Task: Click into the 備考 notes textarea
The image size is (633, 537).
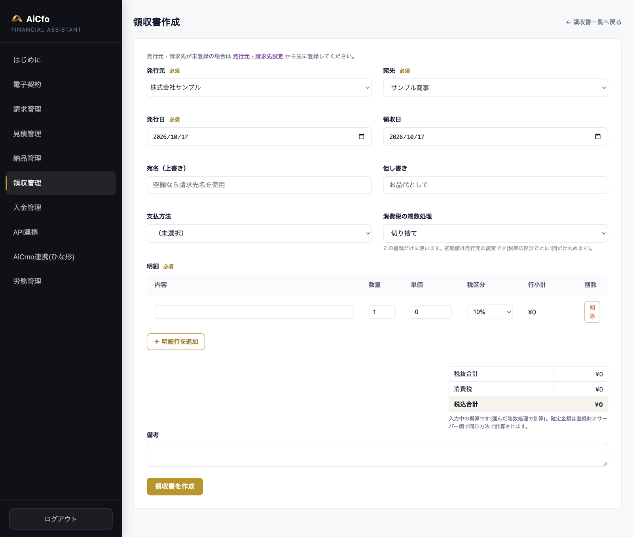Action: (x=377, y=455)
